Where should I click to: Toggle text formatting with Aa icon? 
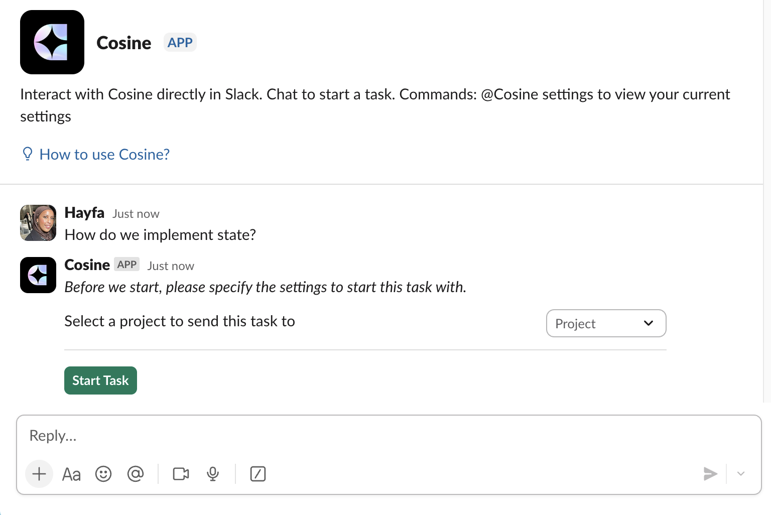click(71, 474)
